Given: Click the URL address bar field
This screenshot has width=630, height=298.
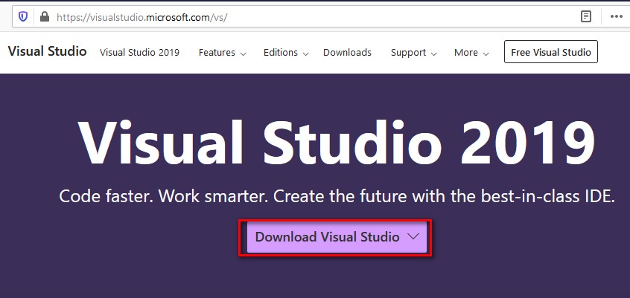Looking at the screenshot, I should (x=316, y=17).
